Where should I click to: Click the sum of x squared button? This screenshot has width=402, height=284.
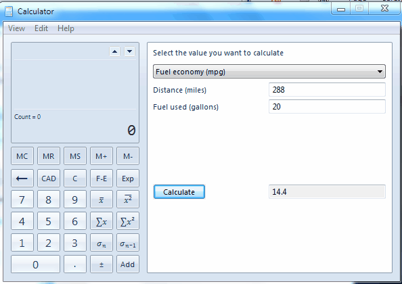click(x=128, y=221)
